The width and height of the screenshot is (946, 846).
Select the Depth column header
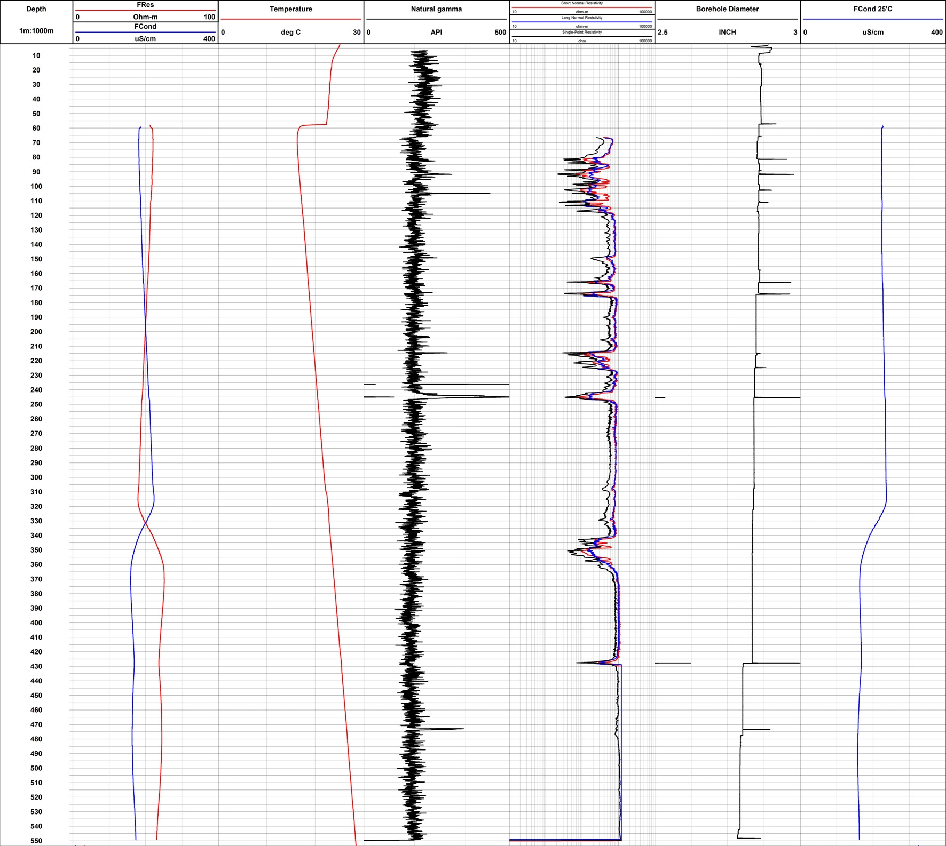[x=36, y=9]
